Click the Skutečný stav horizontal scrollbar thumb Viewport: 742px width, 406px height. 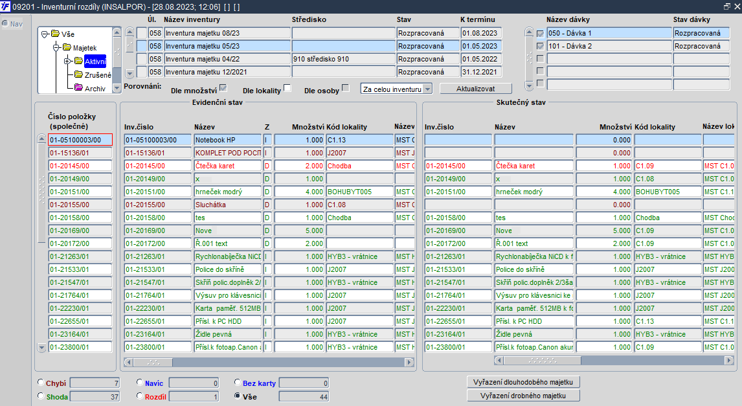tap(543, 360)
